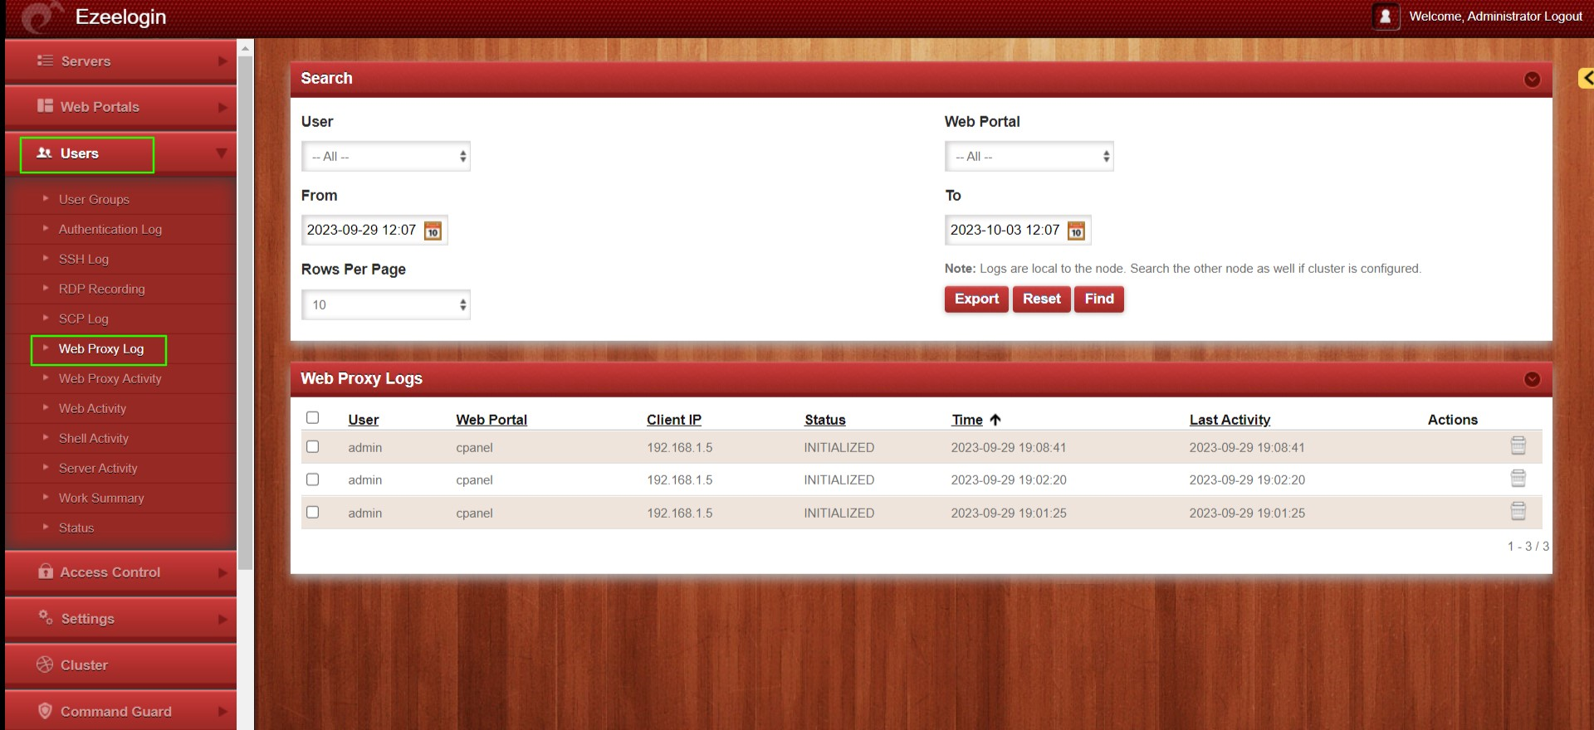
Task: Open the To date calendar picker
Action: (1076, 231)
